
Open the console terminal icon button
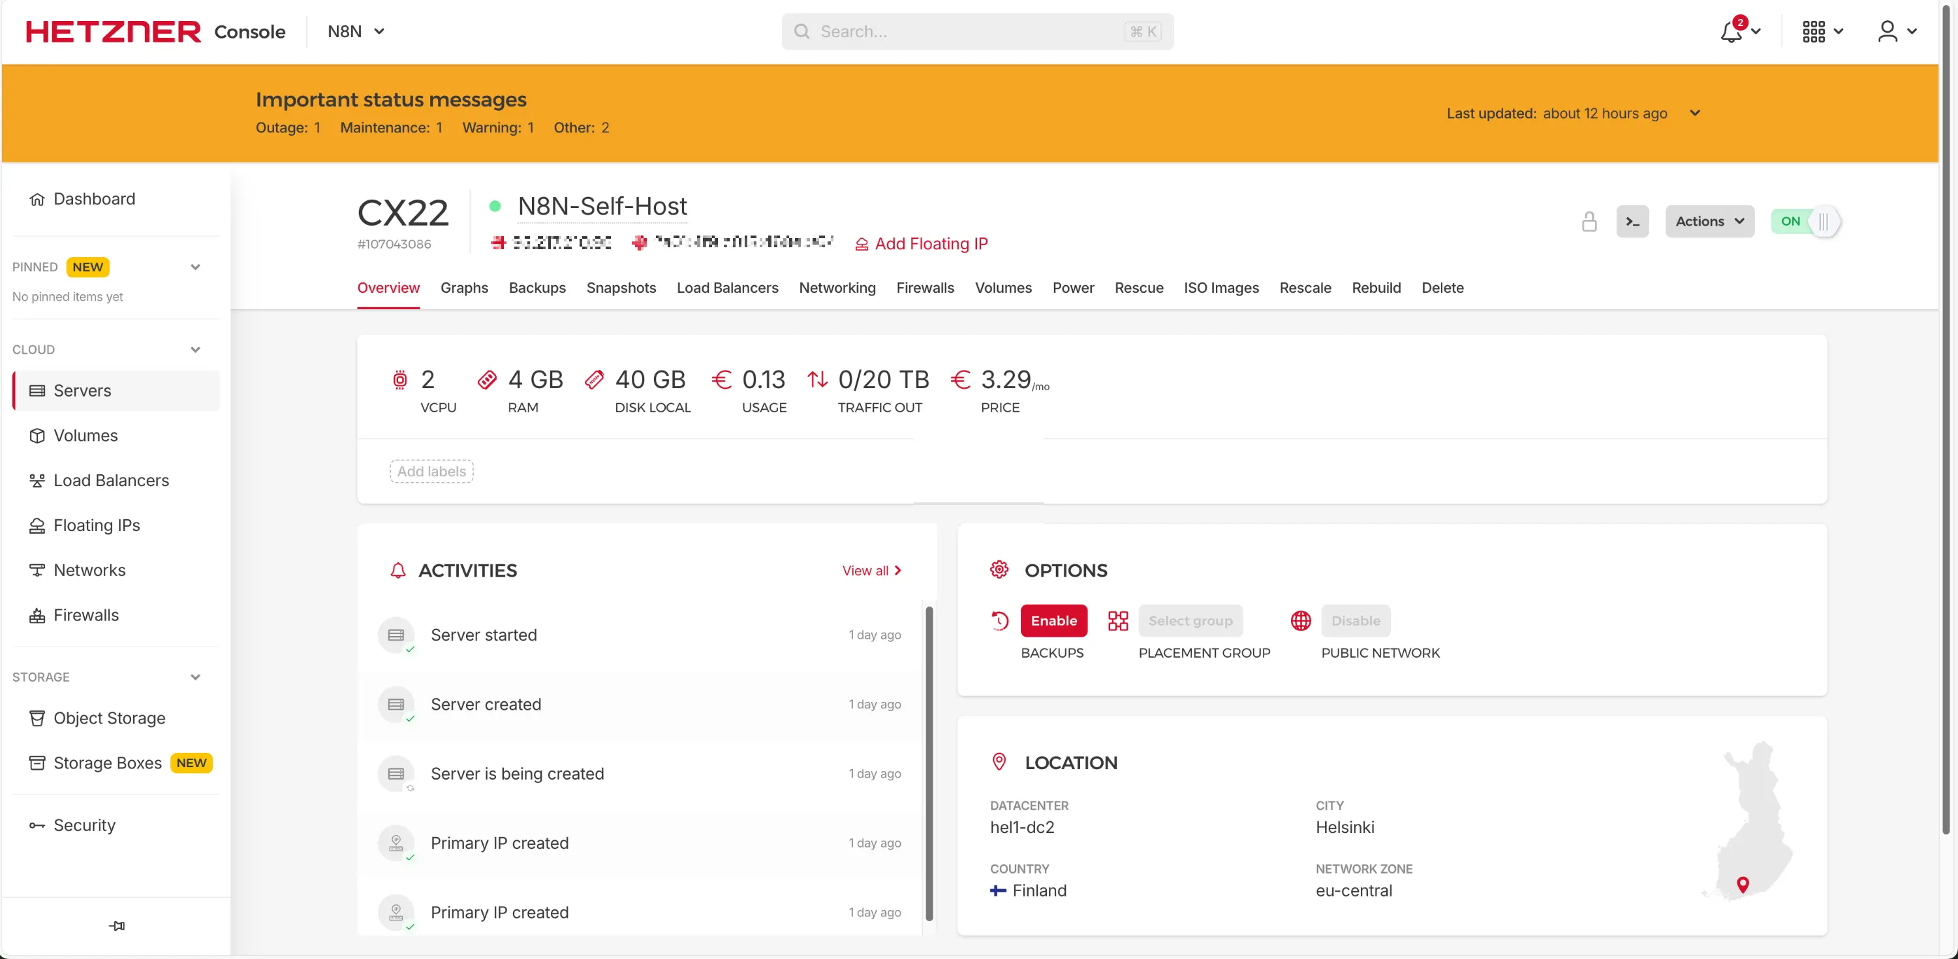[x=1632, y=221]
